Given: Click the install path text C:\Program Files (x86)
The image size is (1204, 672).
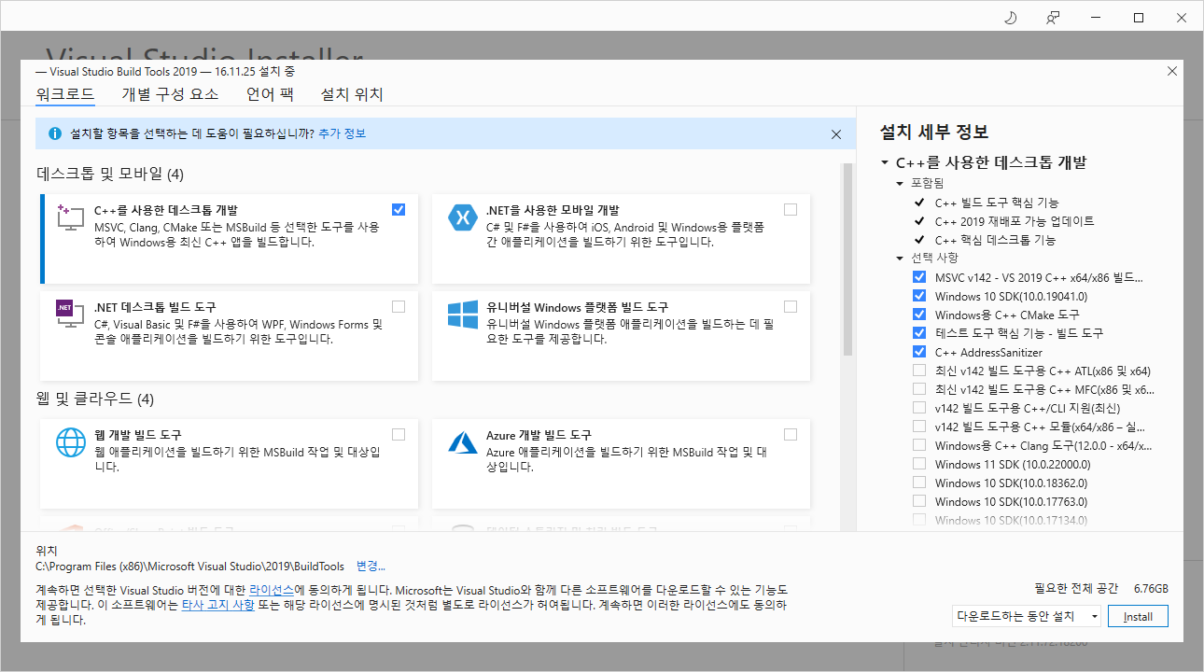Looking at the screenshot, I should (x=189, y=566).
